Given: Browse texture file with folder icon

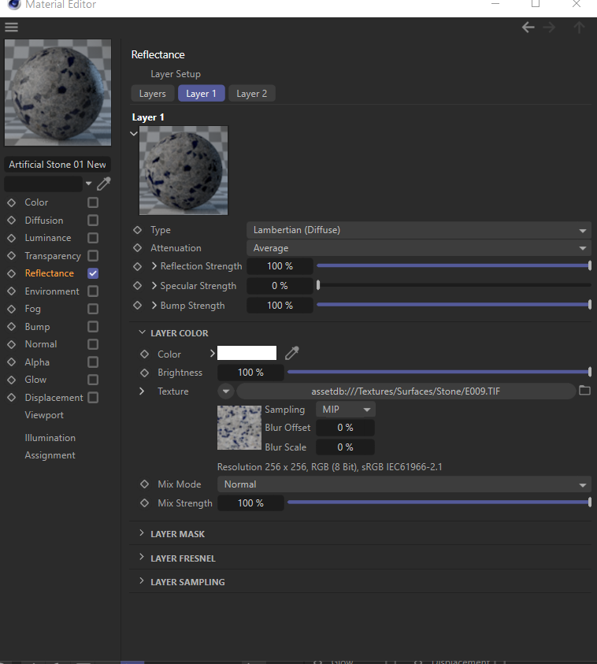Looking at the screenshot, I should click(x=584, y=391).
